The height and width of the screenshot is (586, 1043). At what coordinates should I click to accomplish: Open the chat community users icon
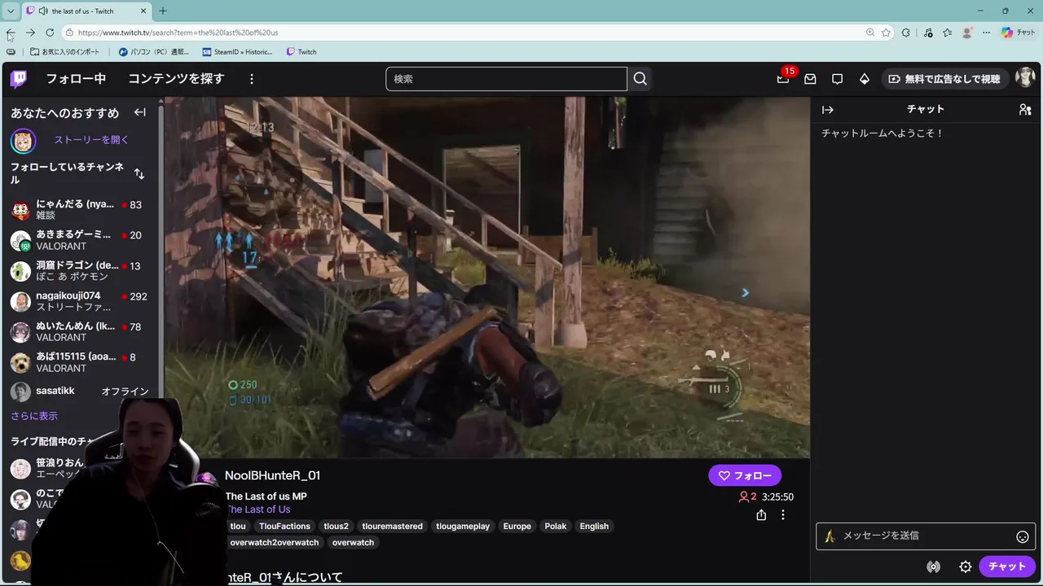pos(1025,109)
